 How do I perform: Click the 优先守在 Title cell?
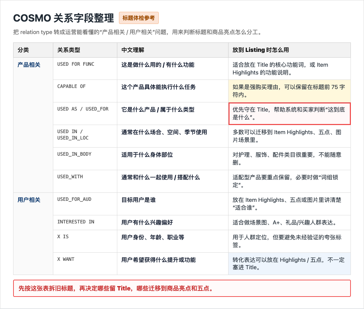(290, 114)
